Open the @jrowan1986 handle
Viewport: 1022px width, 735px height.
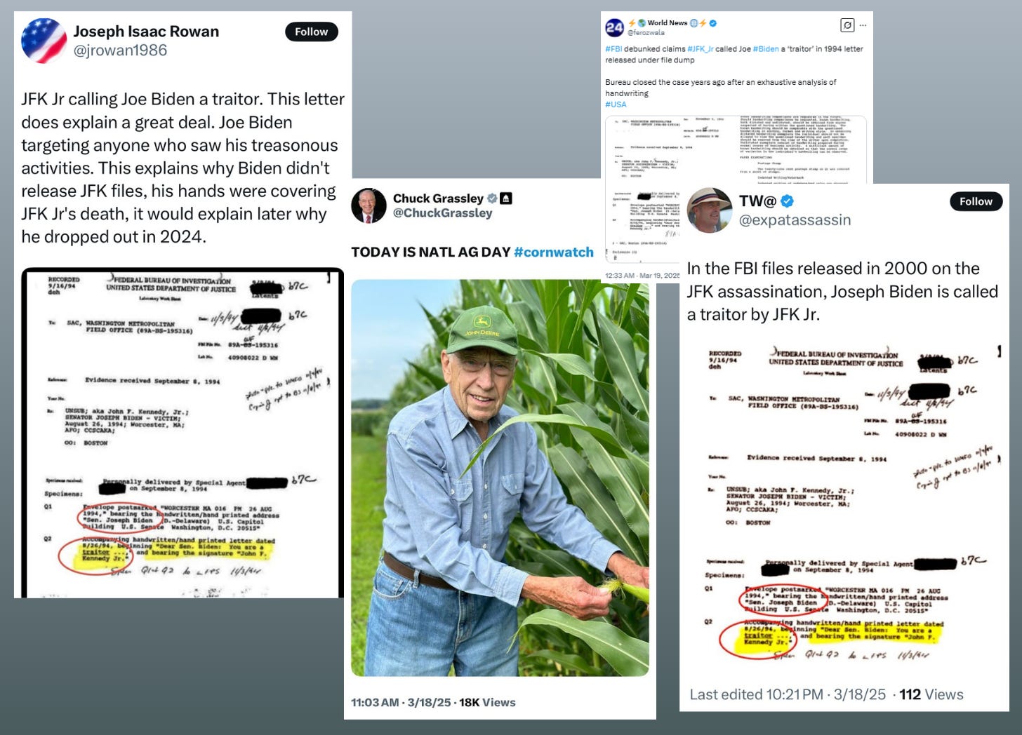pyautogui.click(x=120, y=50)
